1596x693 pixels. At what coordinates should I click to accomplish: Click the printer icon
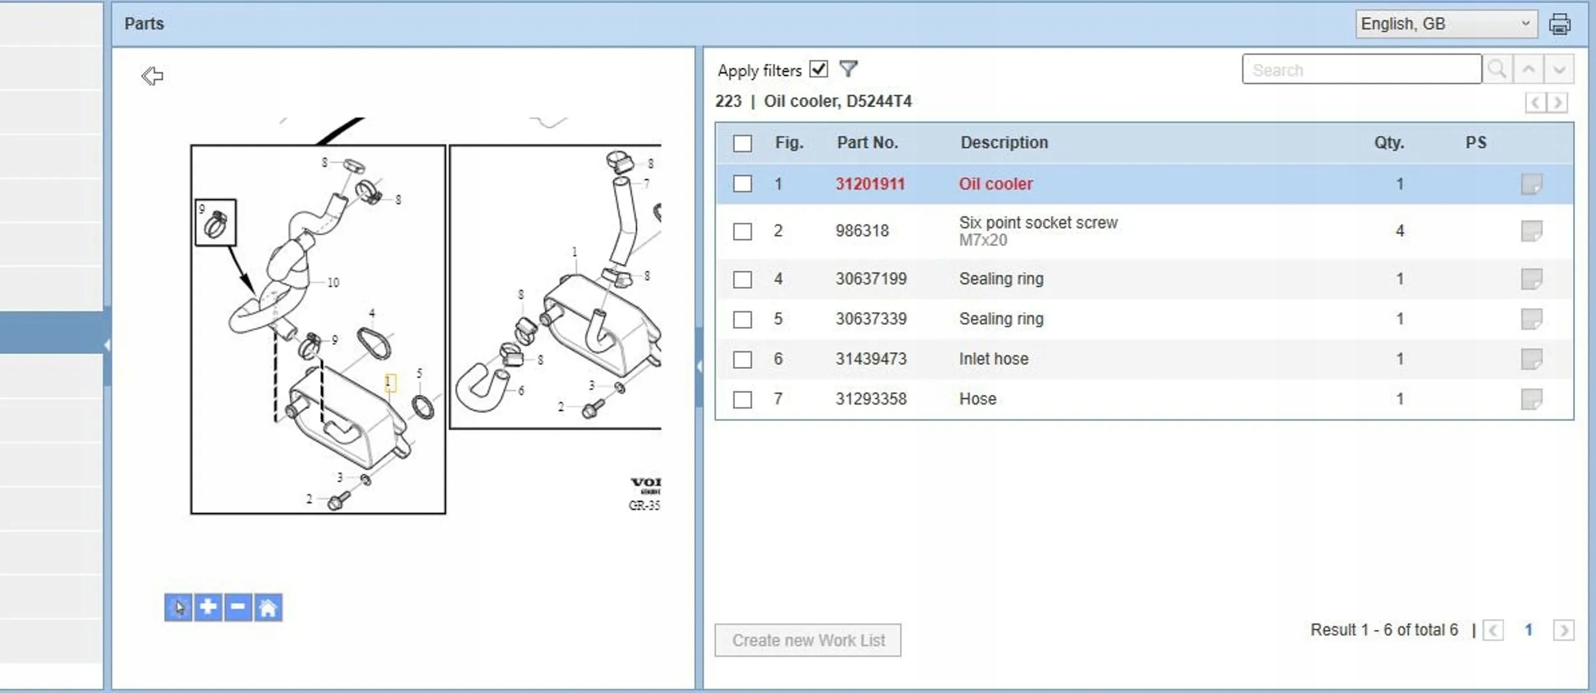click(x=1559, y=24)
